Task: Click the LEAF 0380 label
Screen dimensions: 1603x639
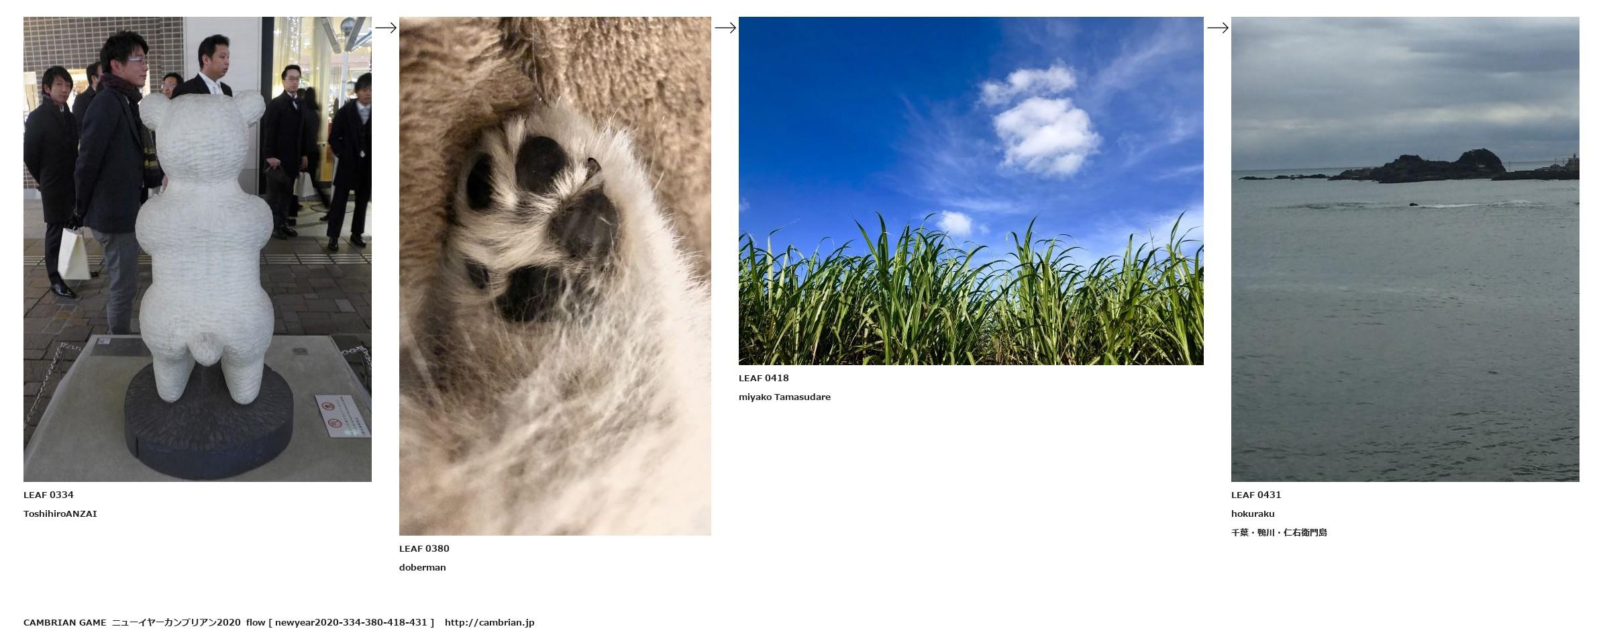Action: (424, 548)
